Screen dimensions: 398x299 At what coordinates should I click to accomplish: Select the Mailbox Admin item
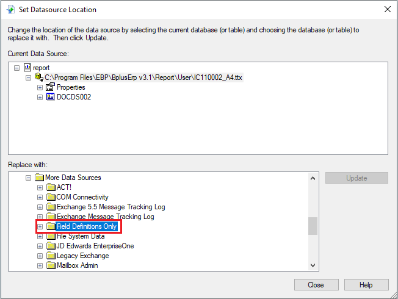pos(77,265)
